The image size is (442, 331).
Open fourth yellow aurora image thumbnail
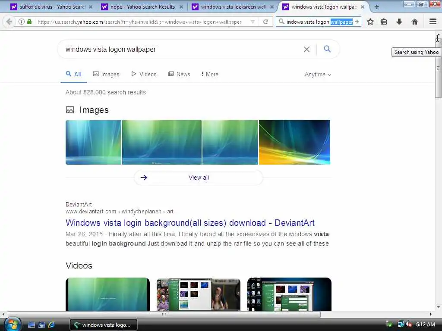294,142
